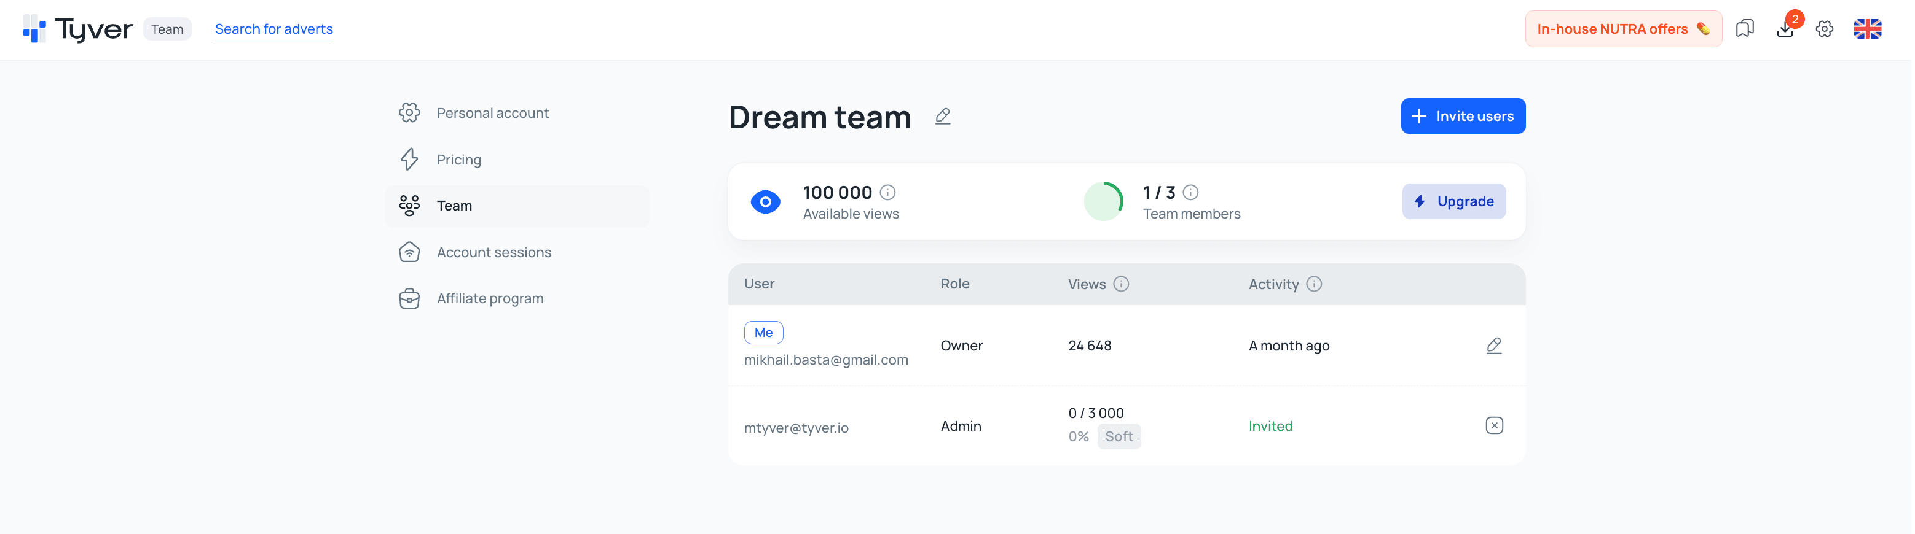Click the team members progress ring
Viewport: 1915px width, 534px height.
pyautogui.click(x=1103, y=201)
